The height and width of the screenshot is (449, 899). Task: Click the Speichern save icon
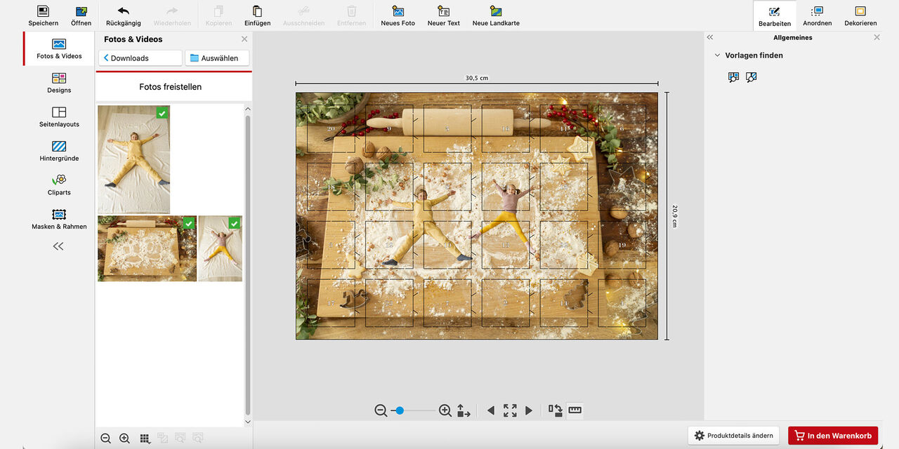coord(43,11)
